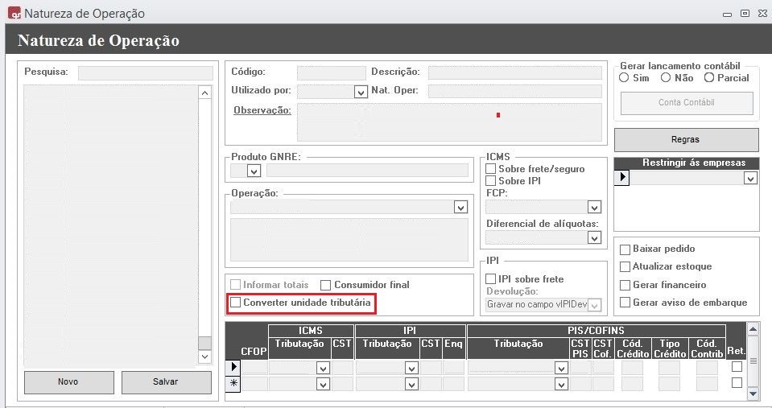Select the Parcial radio button
772x408 pixels.
pos(709,78)
